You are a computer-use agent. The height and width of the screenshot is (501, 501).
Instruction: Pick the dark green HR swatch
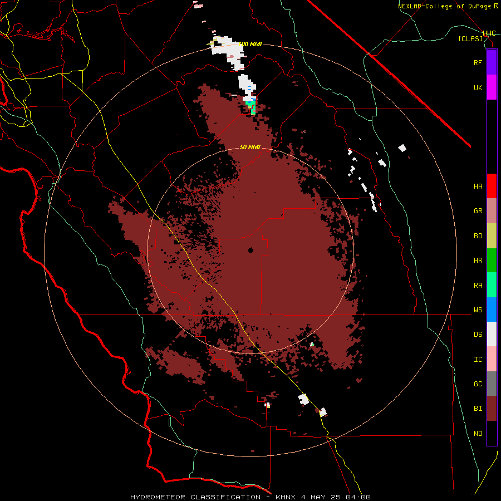pos(492,261)
